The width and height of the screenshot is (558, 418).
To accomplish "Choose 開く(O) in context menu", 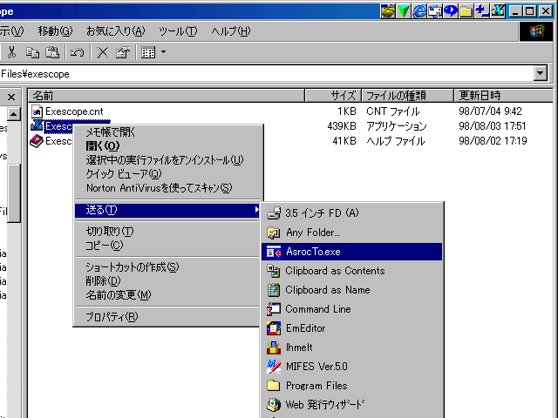I will tap(168, 146).
